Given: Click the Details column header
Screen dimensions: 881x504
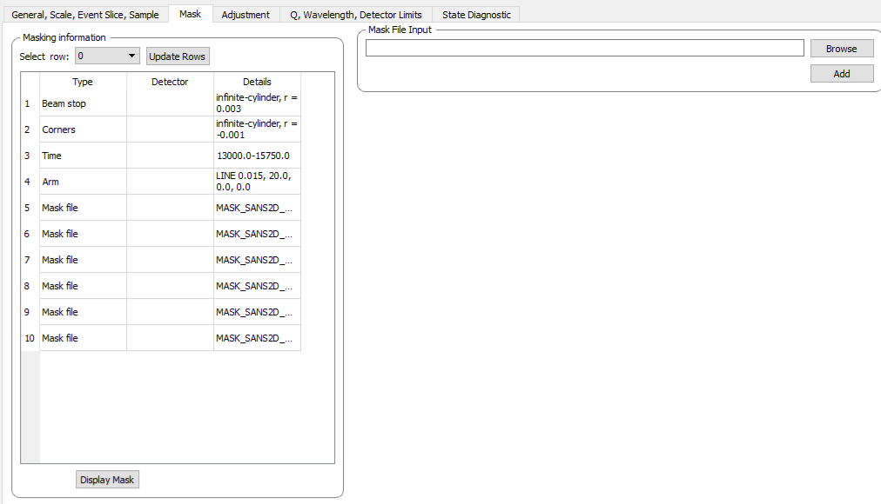Looking at the screenshot, I should coord(257,82).
